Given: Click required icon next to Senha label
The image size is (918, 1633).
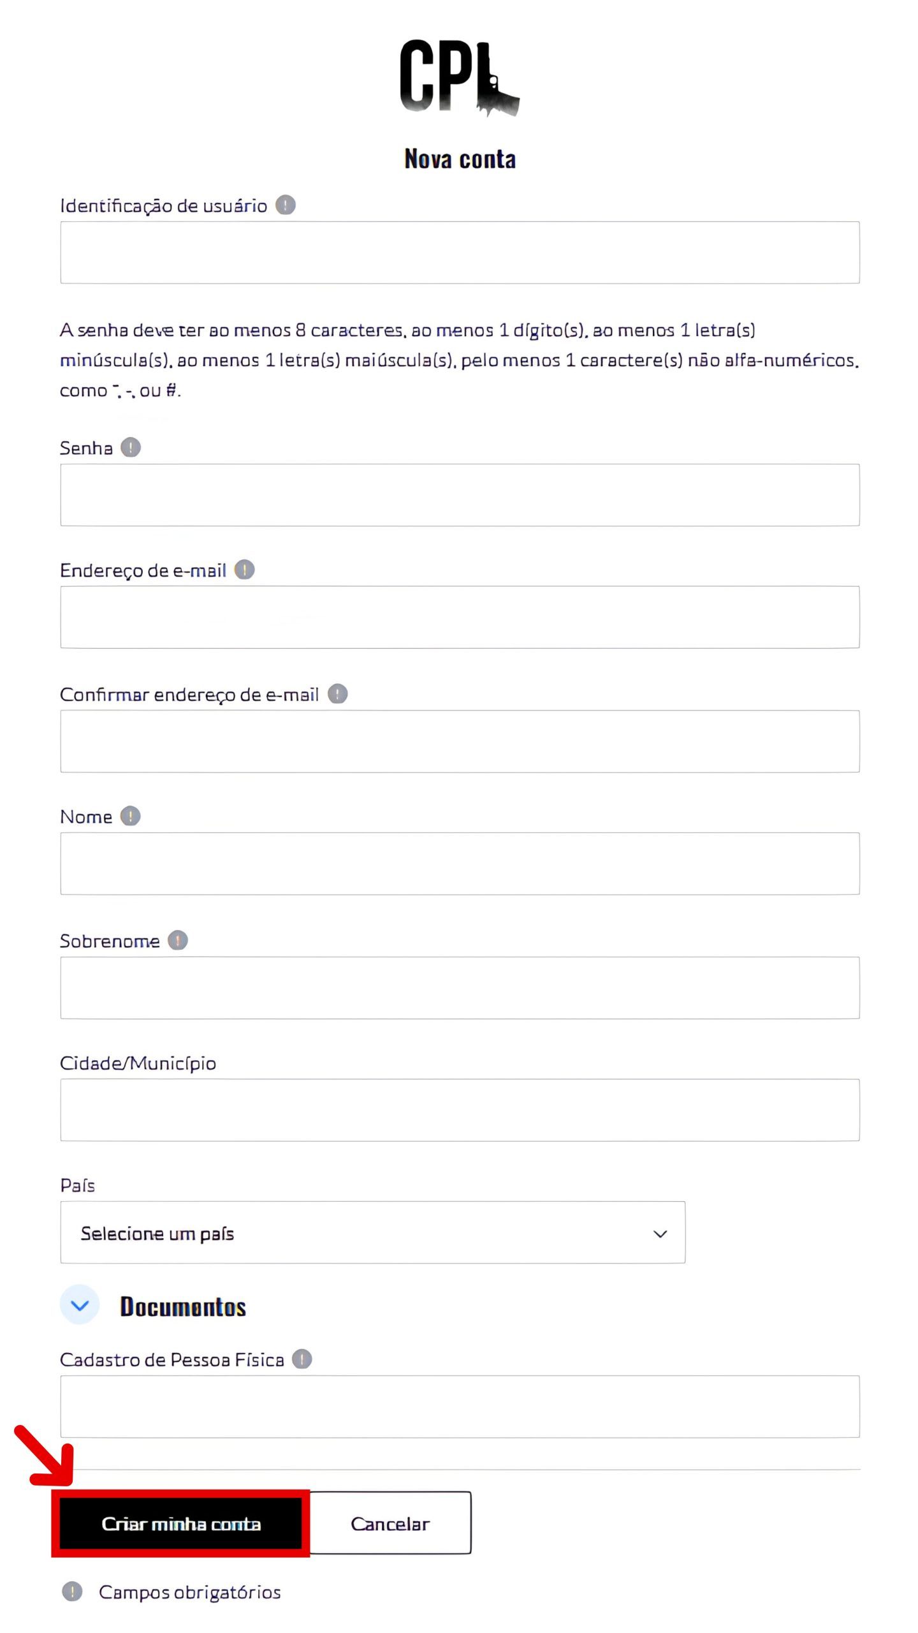Looking at the screenshot, I should coord(131,447).
